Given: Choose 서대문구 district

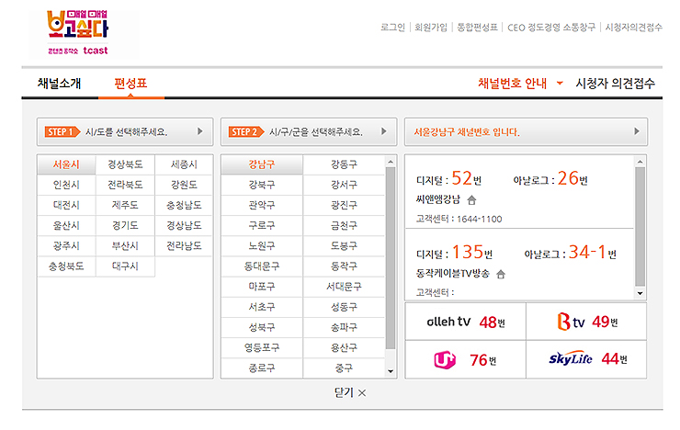Looking at the screenshot, I should [344, 287].
